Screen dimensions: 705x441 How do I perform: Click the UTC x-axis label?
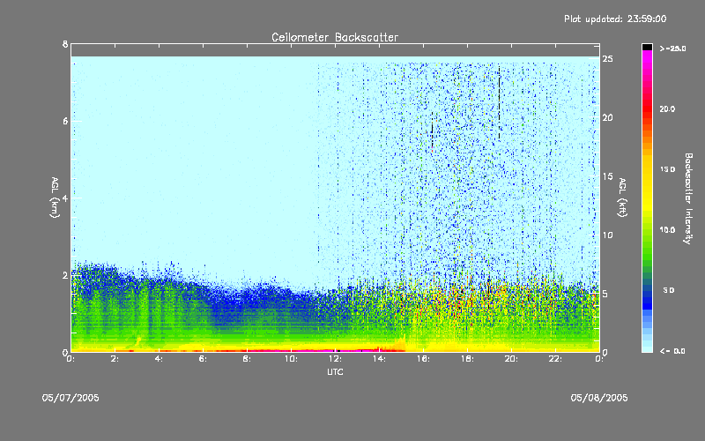(x=335, y=371)
